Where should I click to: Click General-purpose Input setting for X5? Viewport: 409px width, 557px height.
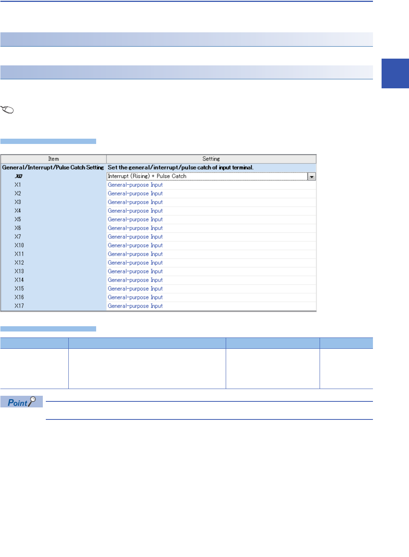135,219
